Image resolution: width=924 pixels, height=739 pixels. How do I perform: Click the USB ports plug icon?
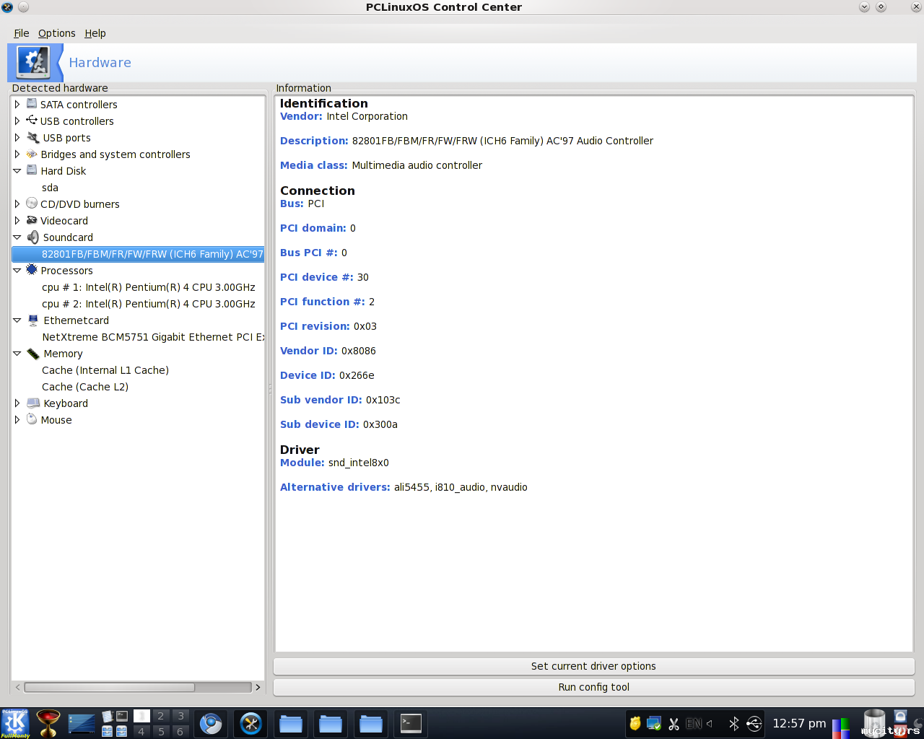(33, 137)
